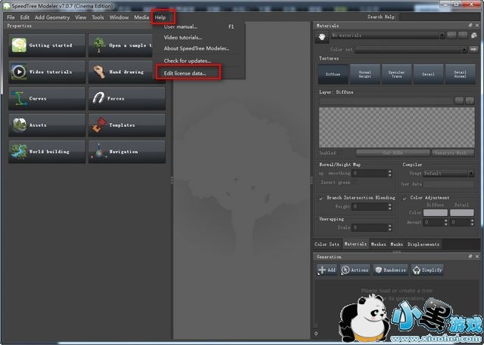Open the Tools menu
Viewport: 484px width, 345px height.
[x=98, y=17]
